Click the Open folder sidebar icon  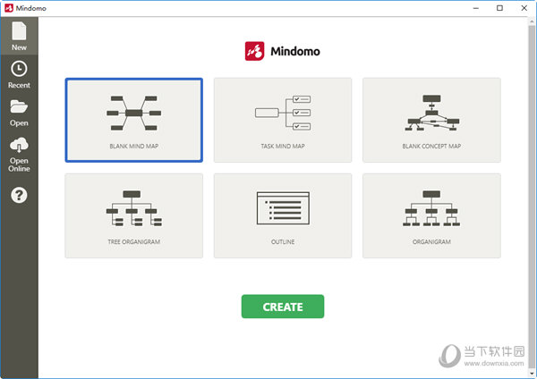tap(19, 106)
